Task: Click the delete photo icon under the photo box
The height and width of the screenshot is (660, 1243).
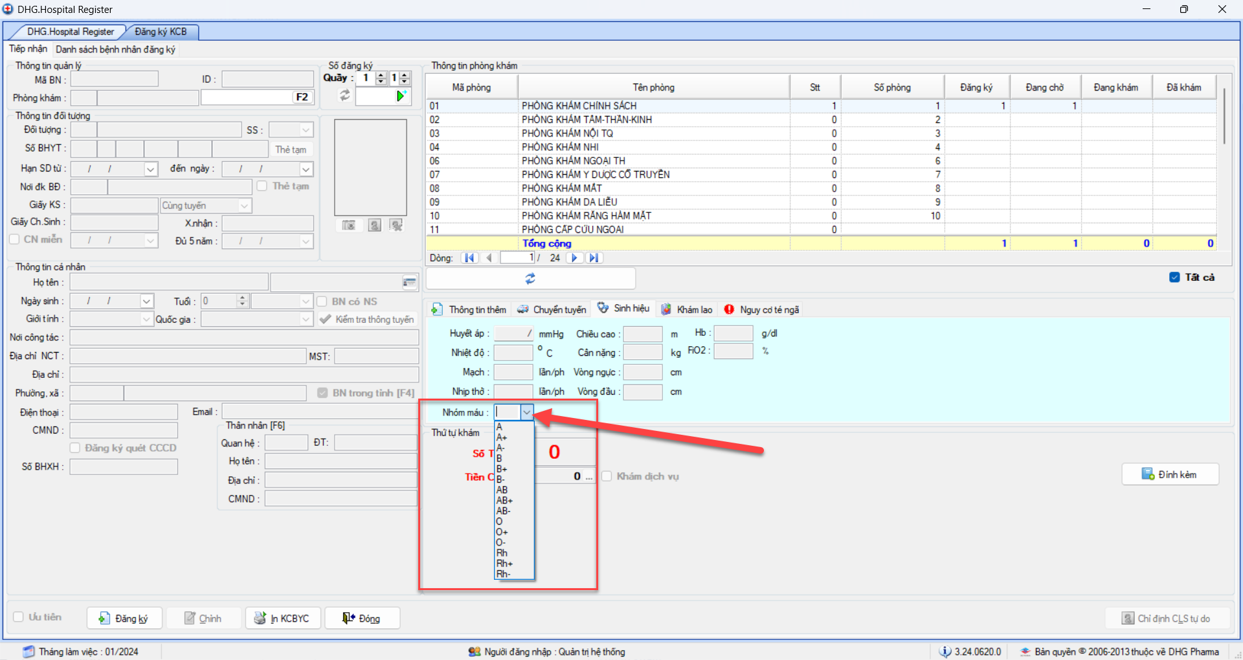Action: click(x=396, y=225)
